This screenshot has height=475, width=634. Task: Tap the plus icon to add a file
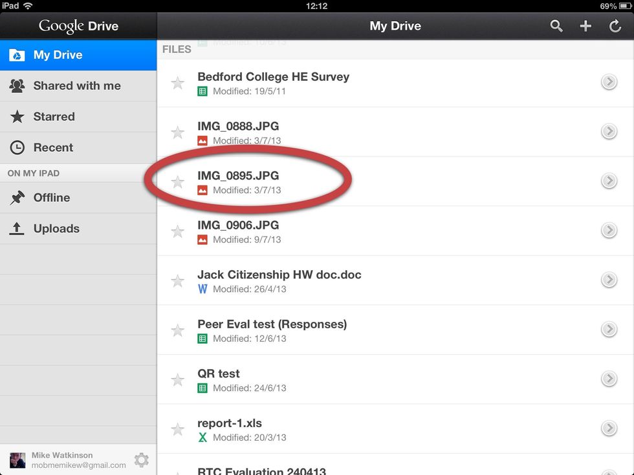(x=585, y=26)
